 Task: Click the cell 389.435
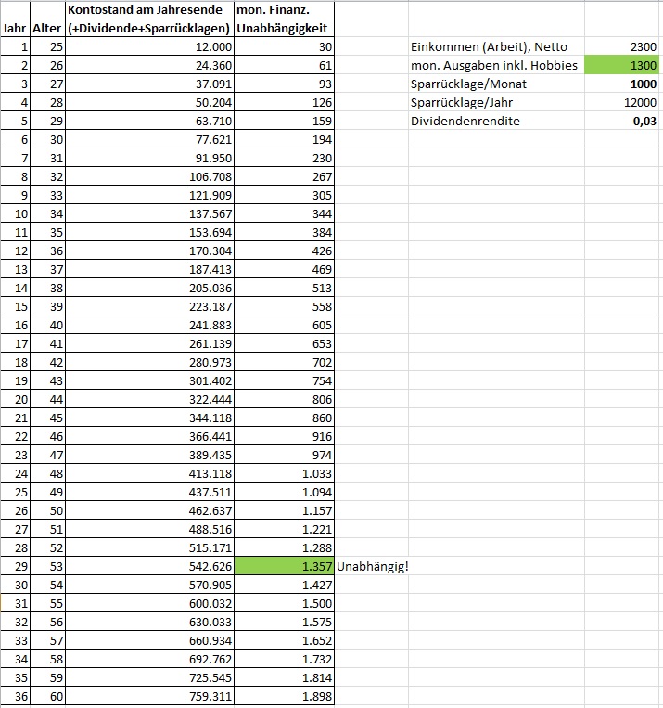(149, 455)
